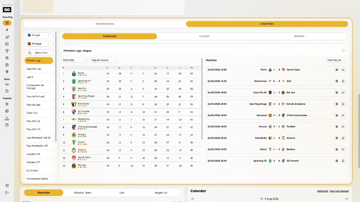Click the football icon for Porto vs Santa Clara
This screenshot has width=360, height=202.
(x=336, y=70)
